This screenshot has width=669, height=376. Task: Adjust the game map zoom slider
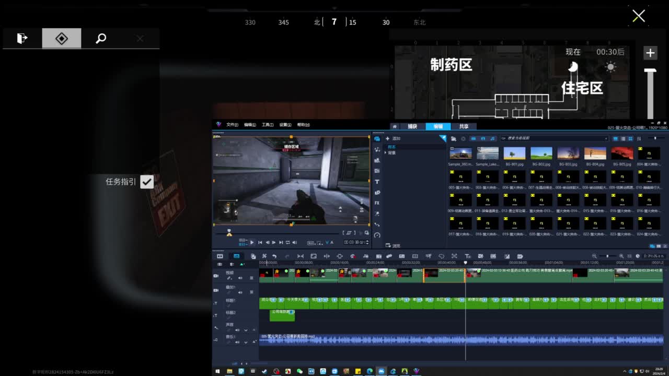650,93
